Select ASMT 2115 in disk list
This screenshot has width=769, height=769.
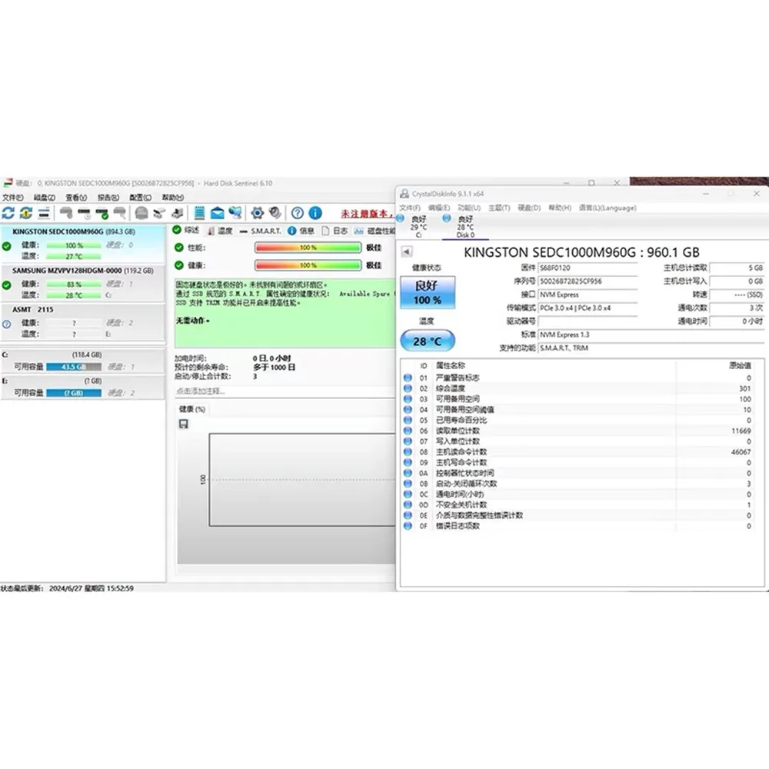pos(82,321)
